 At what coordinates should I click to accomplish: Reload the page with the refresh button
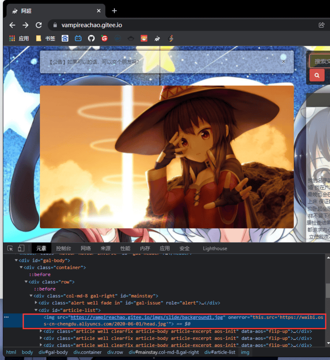coord(39,25)
